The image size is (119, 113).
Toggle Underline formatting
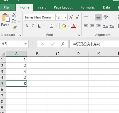tap(39, 26)
